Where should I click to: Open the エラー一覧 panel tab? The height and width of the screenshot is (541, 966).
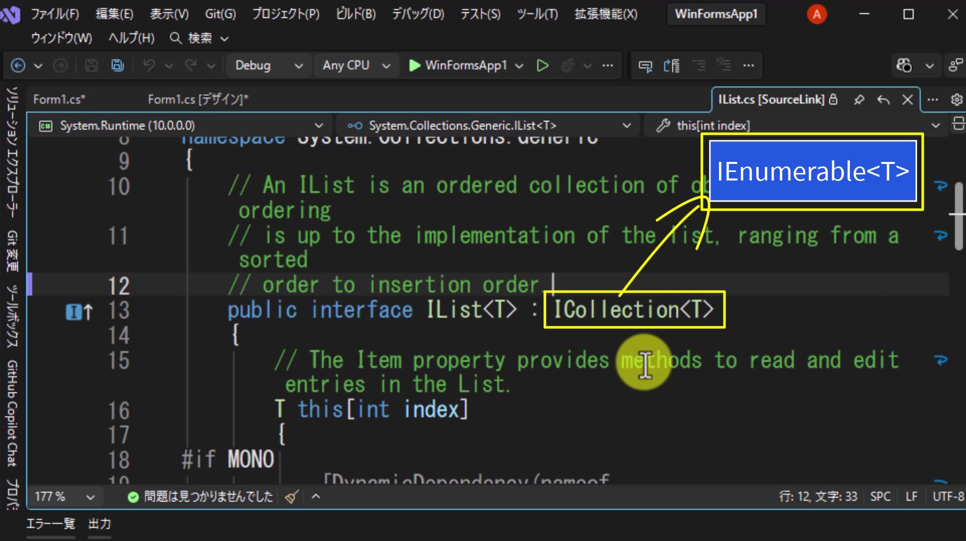click(x=50, y=524)
